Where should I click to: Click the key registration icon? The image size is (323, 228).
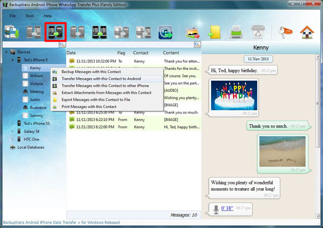285,32
